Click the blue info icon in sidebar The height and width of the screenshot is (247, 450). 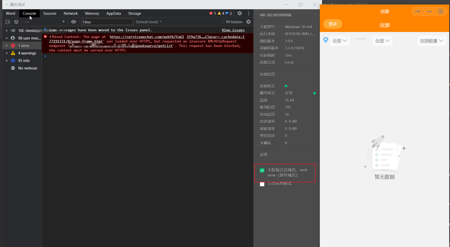[x=13, y=60]
